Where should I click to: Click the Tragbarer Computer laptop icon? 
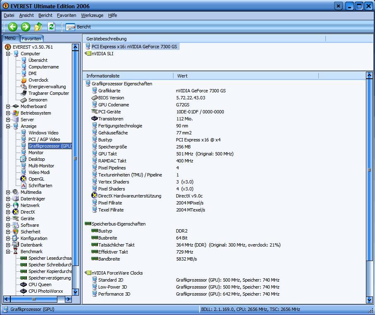24,93
